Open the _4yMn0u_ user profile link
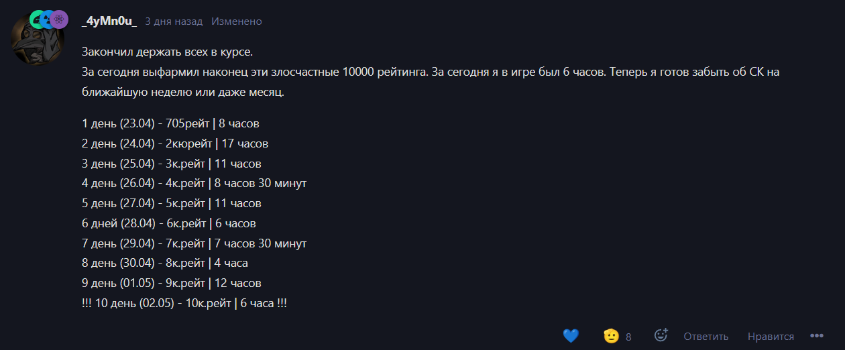 point(109,21)
